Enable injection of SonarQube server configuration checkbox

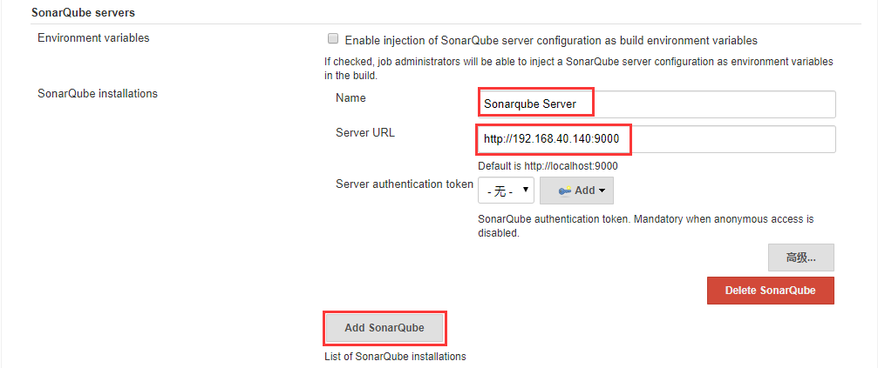[332, 39]
